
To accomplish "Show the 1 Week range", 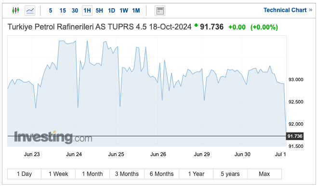I will 58,174.
